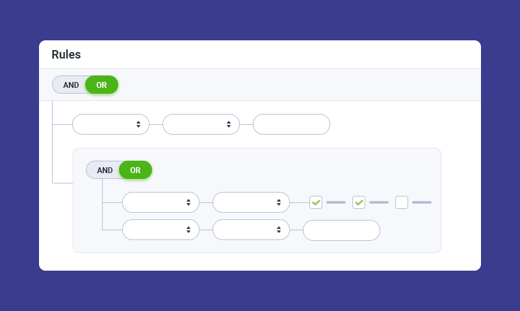Viewport: 520px width, 311px height.
Task: Open the second dropdown in nested rule two
Action: (251, 230)
